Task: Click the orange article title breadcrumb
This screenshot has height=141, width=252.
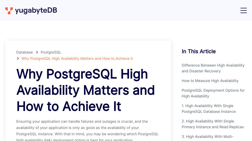Action: [77, 58]
